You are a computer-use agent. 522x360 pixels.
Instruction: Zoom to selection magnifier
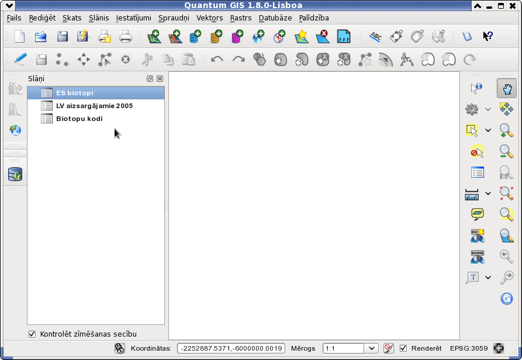(506, 214)
